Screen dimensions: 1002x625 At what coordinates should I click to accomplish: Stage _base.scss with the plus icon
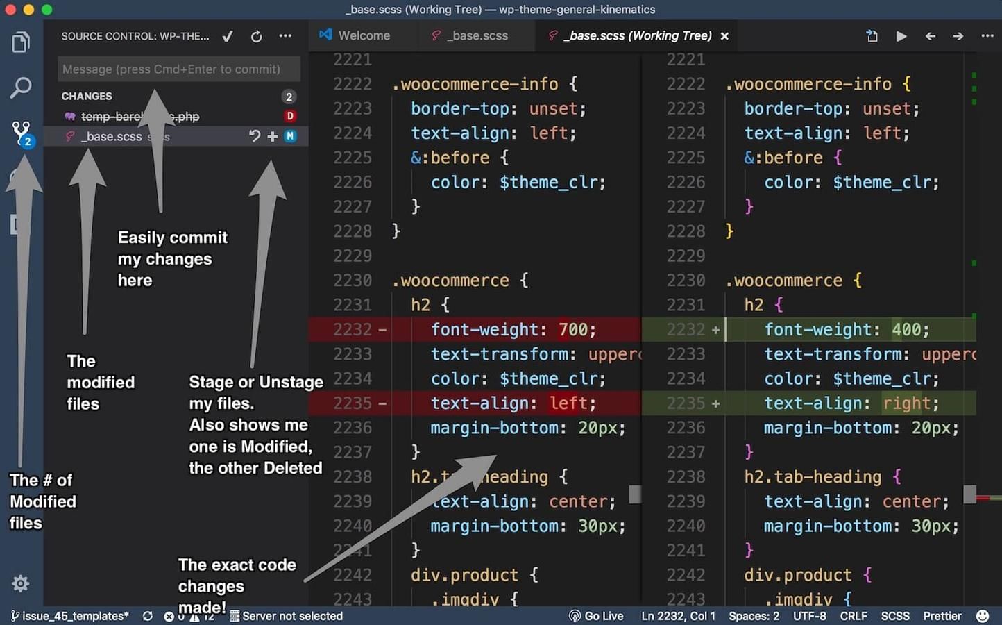[273, 136]
